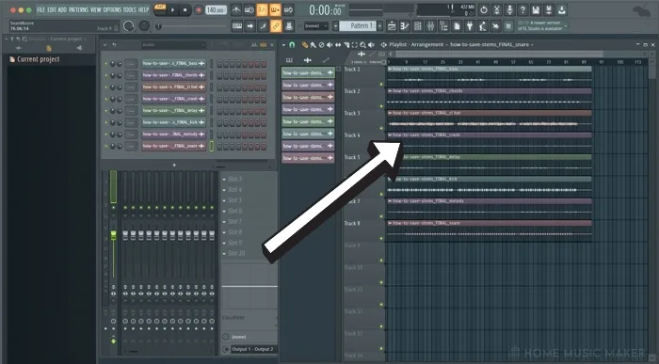Click the audio editor cut icon
659x364 pixels.
point(497,10)
